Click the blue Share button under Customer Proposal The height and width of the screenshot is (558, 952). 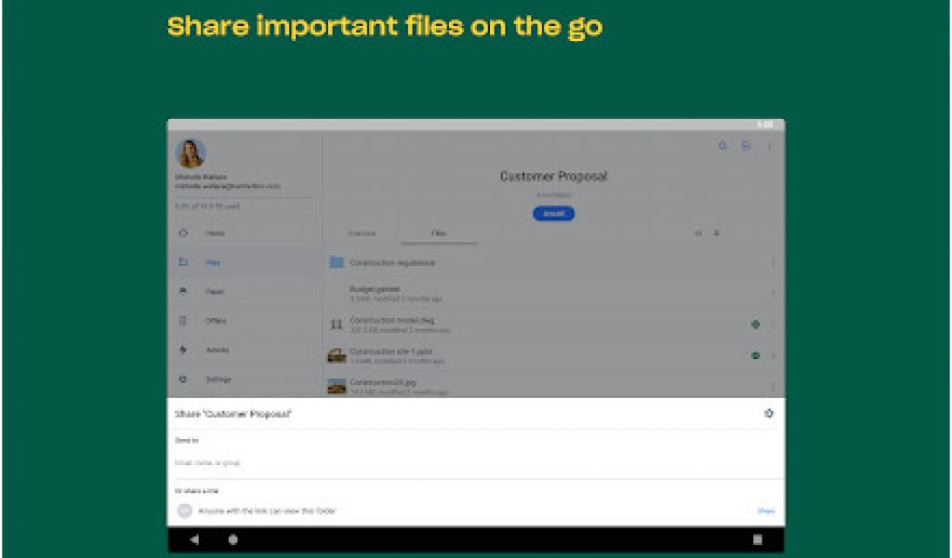point(553,214)
